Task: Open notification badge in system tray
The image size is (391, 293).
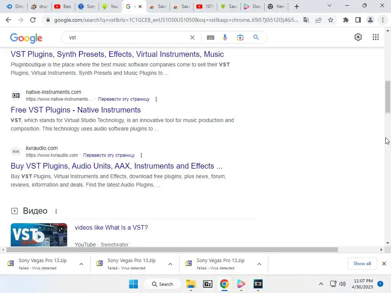Action: click(380, 284)
